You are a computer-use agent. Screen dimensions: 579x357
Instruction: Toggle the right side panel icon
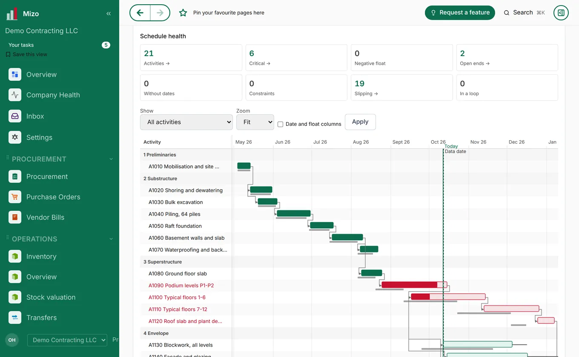[x=561, y=13]
